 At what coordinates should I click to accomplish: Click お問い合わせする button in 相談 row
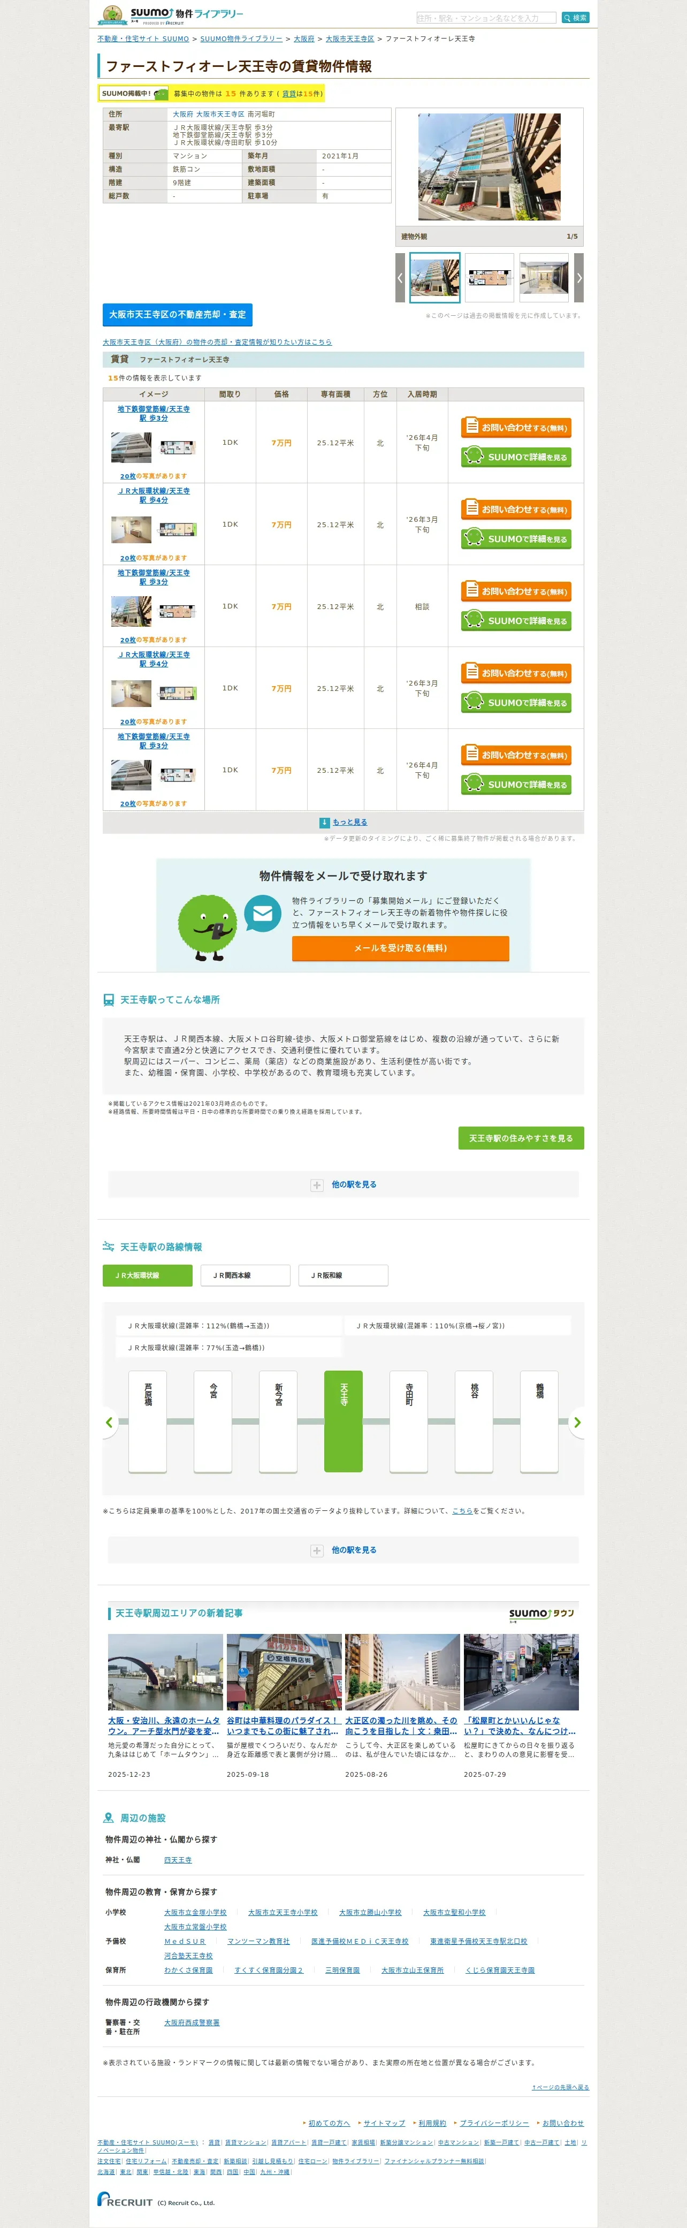516,591
